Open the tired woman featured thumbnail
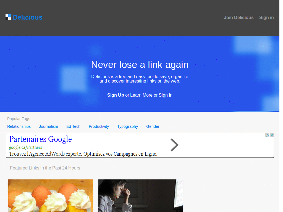Image resolution: width=283 pixels, height=212 pixels. click(x=141, y=196)
